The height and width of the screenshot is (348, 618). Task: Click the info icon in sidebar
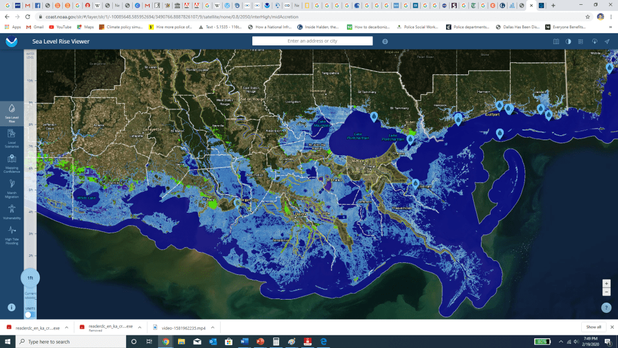pos(11,307)
